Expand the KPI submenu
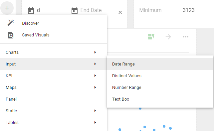Viewport: 214px width, 131px height. 54,76
